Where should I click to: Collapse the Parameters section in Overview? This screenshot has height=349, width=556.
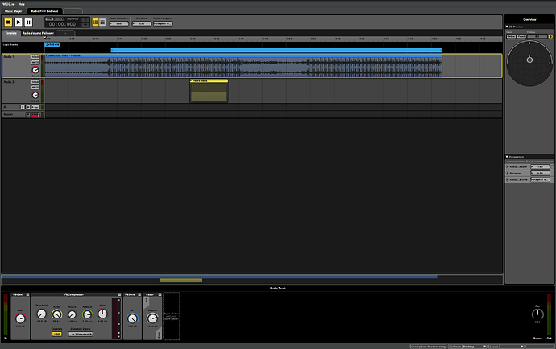pyautogui.click(x=508, y=156)
